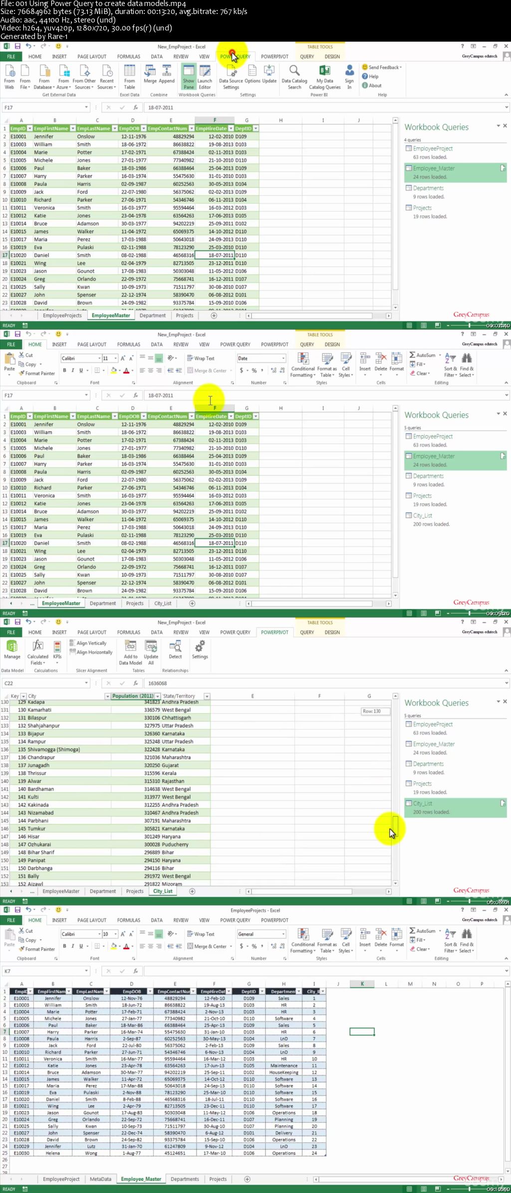Open POWER QUERY tab in EmployeeProjects window
This screenshot has width=511, height=1193.
click(x=235, y=920)
